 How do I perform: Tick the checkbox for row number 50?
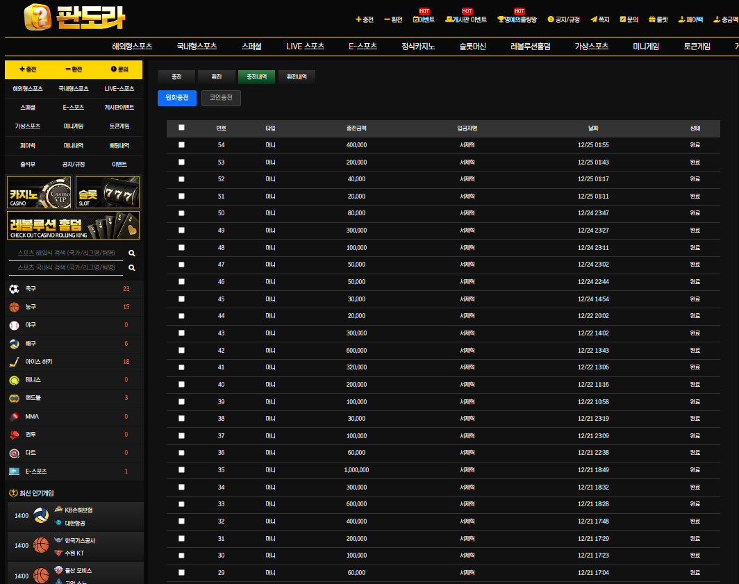[182, 213]
